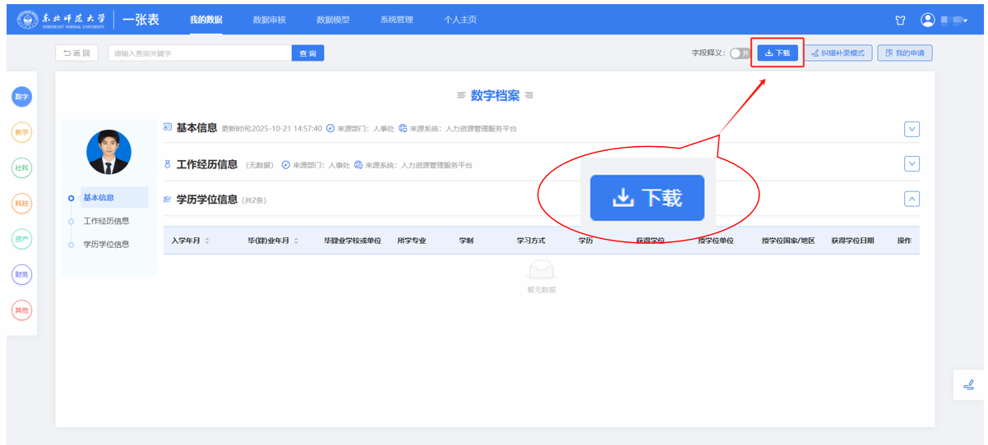Click the 数字 category circle icon
The width and height of the screenshot is (988, 445).
(21, 97)
